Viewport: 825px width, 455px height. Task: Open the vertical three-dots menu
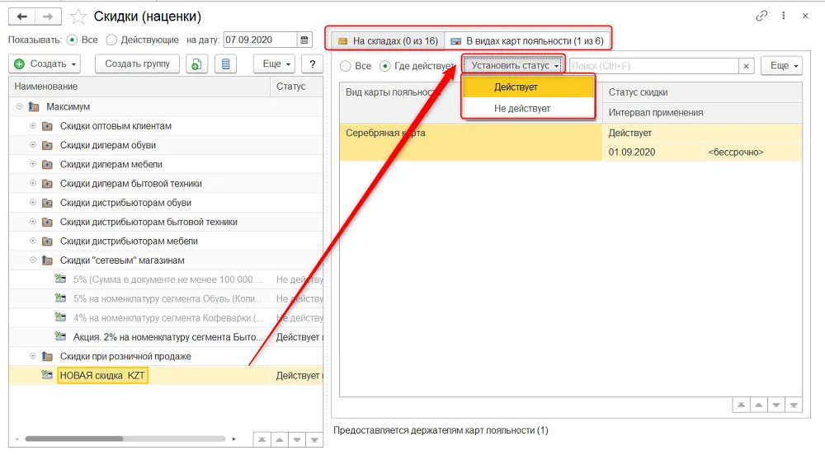(784, 16)
